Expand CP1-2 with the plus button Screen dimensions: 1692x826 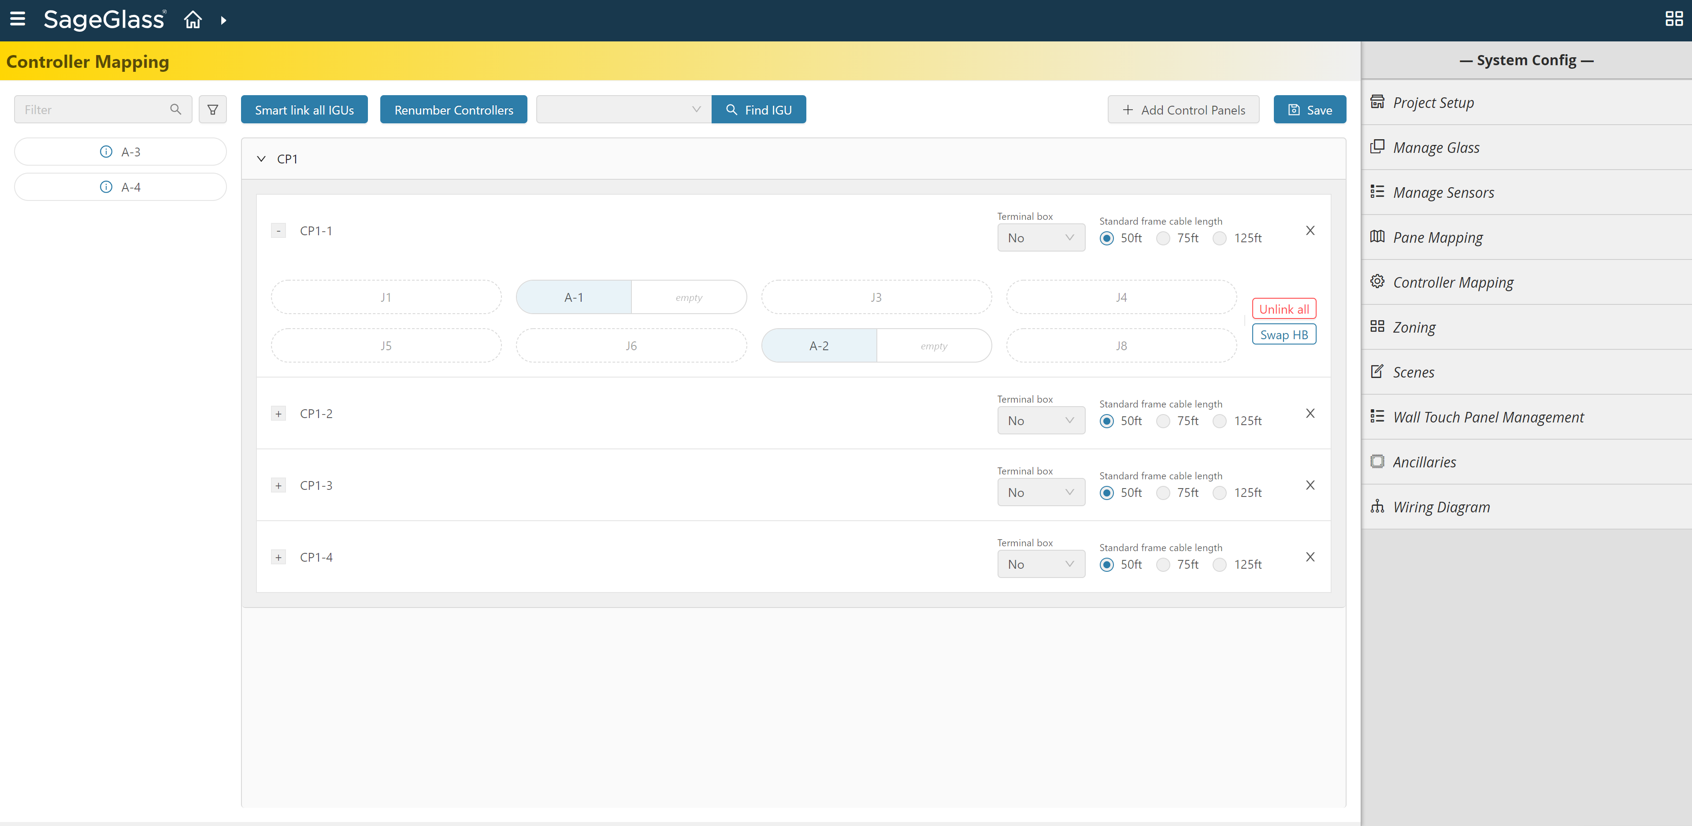[x=278, y=414]
